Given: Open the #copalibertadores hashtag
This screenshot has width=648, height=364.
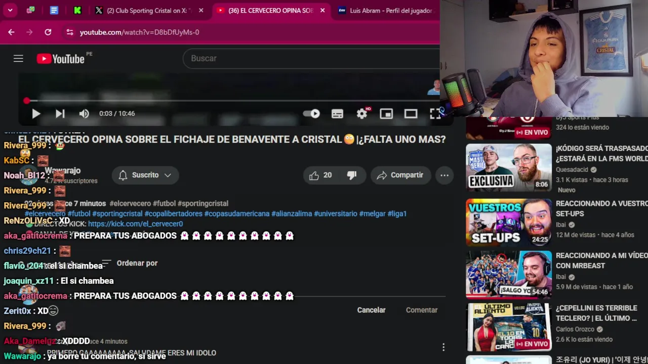Looking at the screenshot, I should point(173,214).
